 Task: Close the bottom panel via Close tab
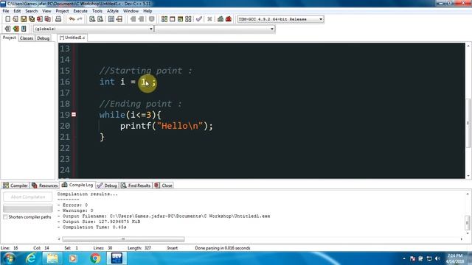point(164,185)
